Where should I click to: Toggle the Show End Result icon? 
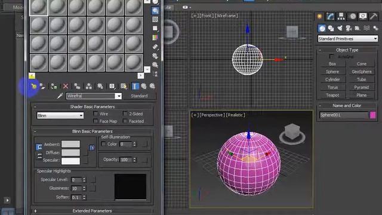[x=135, y=86]
